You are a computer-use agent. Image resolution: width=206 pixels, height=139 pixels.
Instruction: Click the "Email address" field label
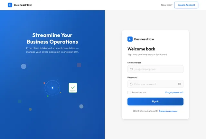point(134,63)
